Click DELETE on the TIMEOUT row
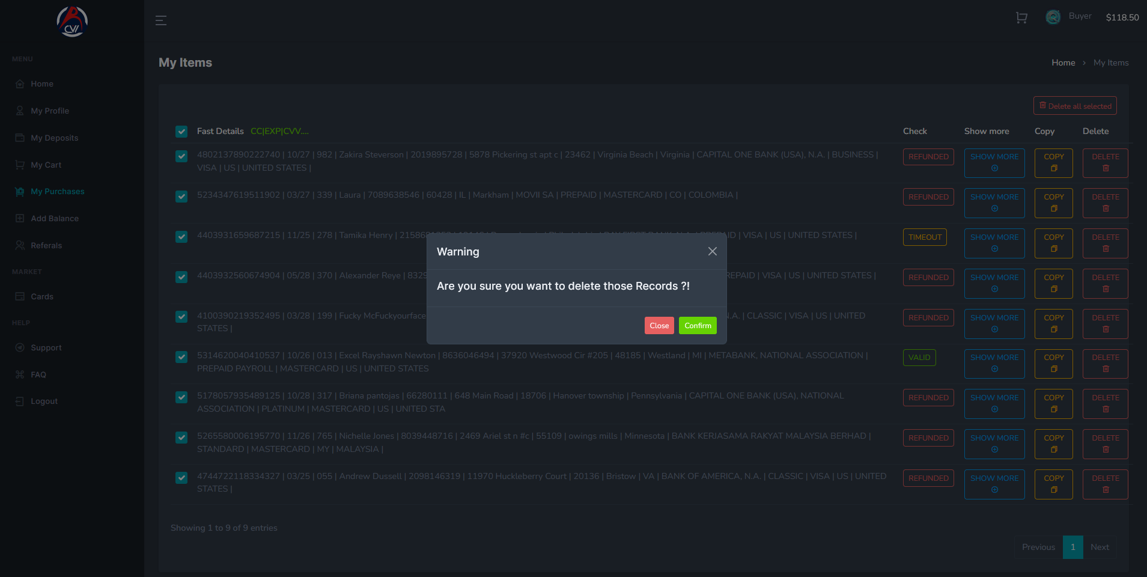The height and width of the screenshot is (577, 1147). [x=1106, y=243]
